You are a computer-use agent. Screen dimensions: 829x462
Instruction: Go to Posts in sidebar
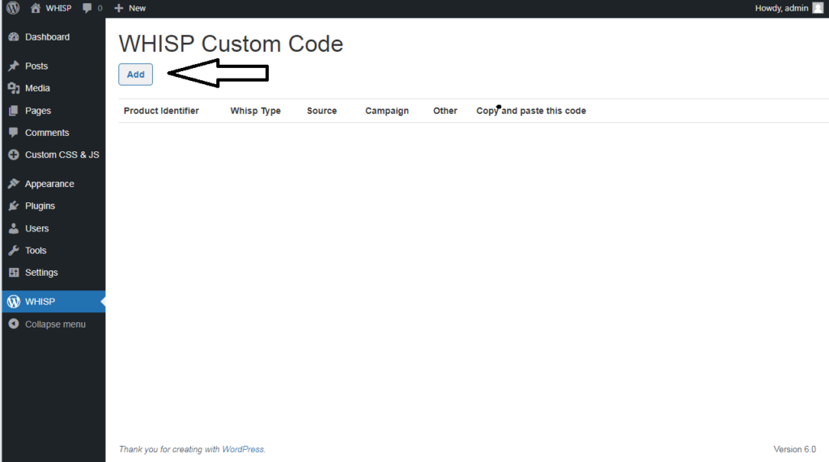36,66
